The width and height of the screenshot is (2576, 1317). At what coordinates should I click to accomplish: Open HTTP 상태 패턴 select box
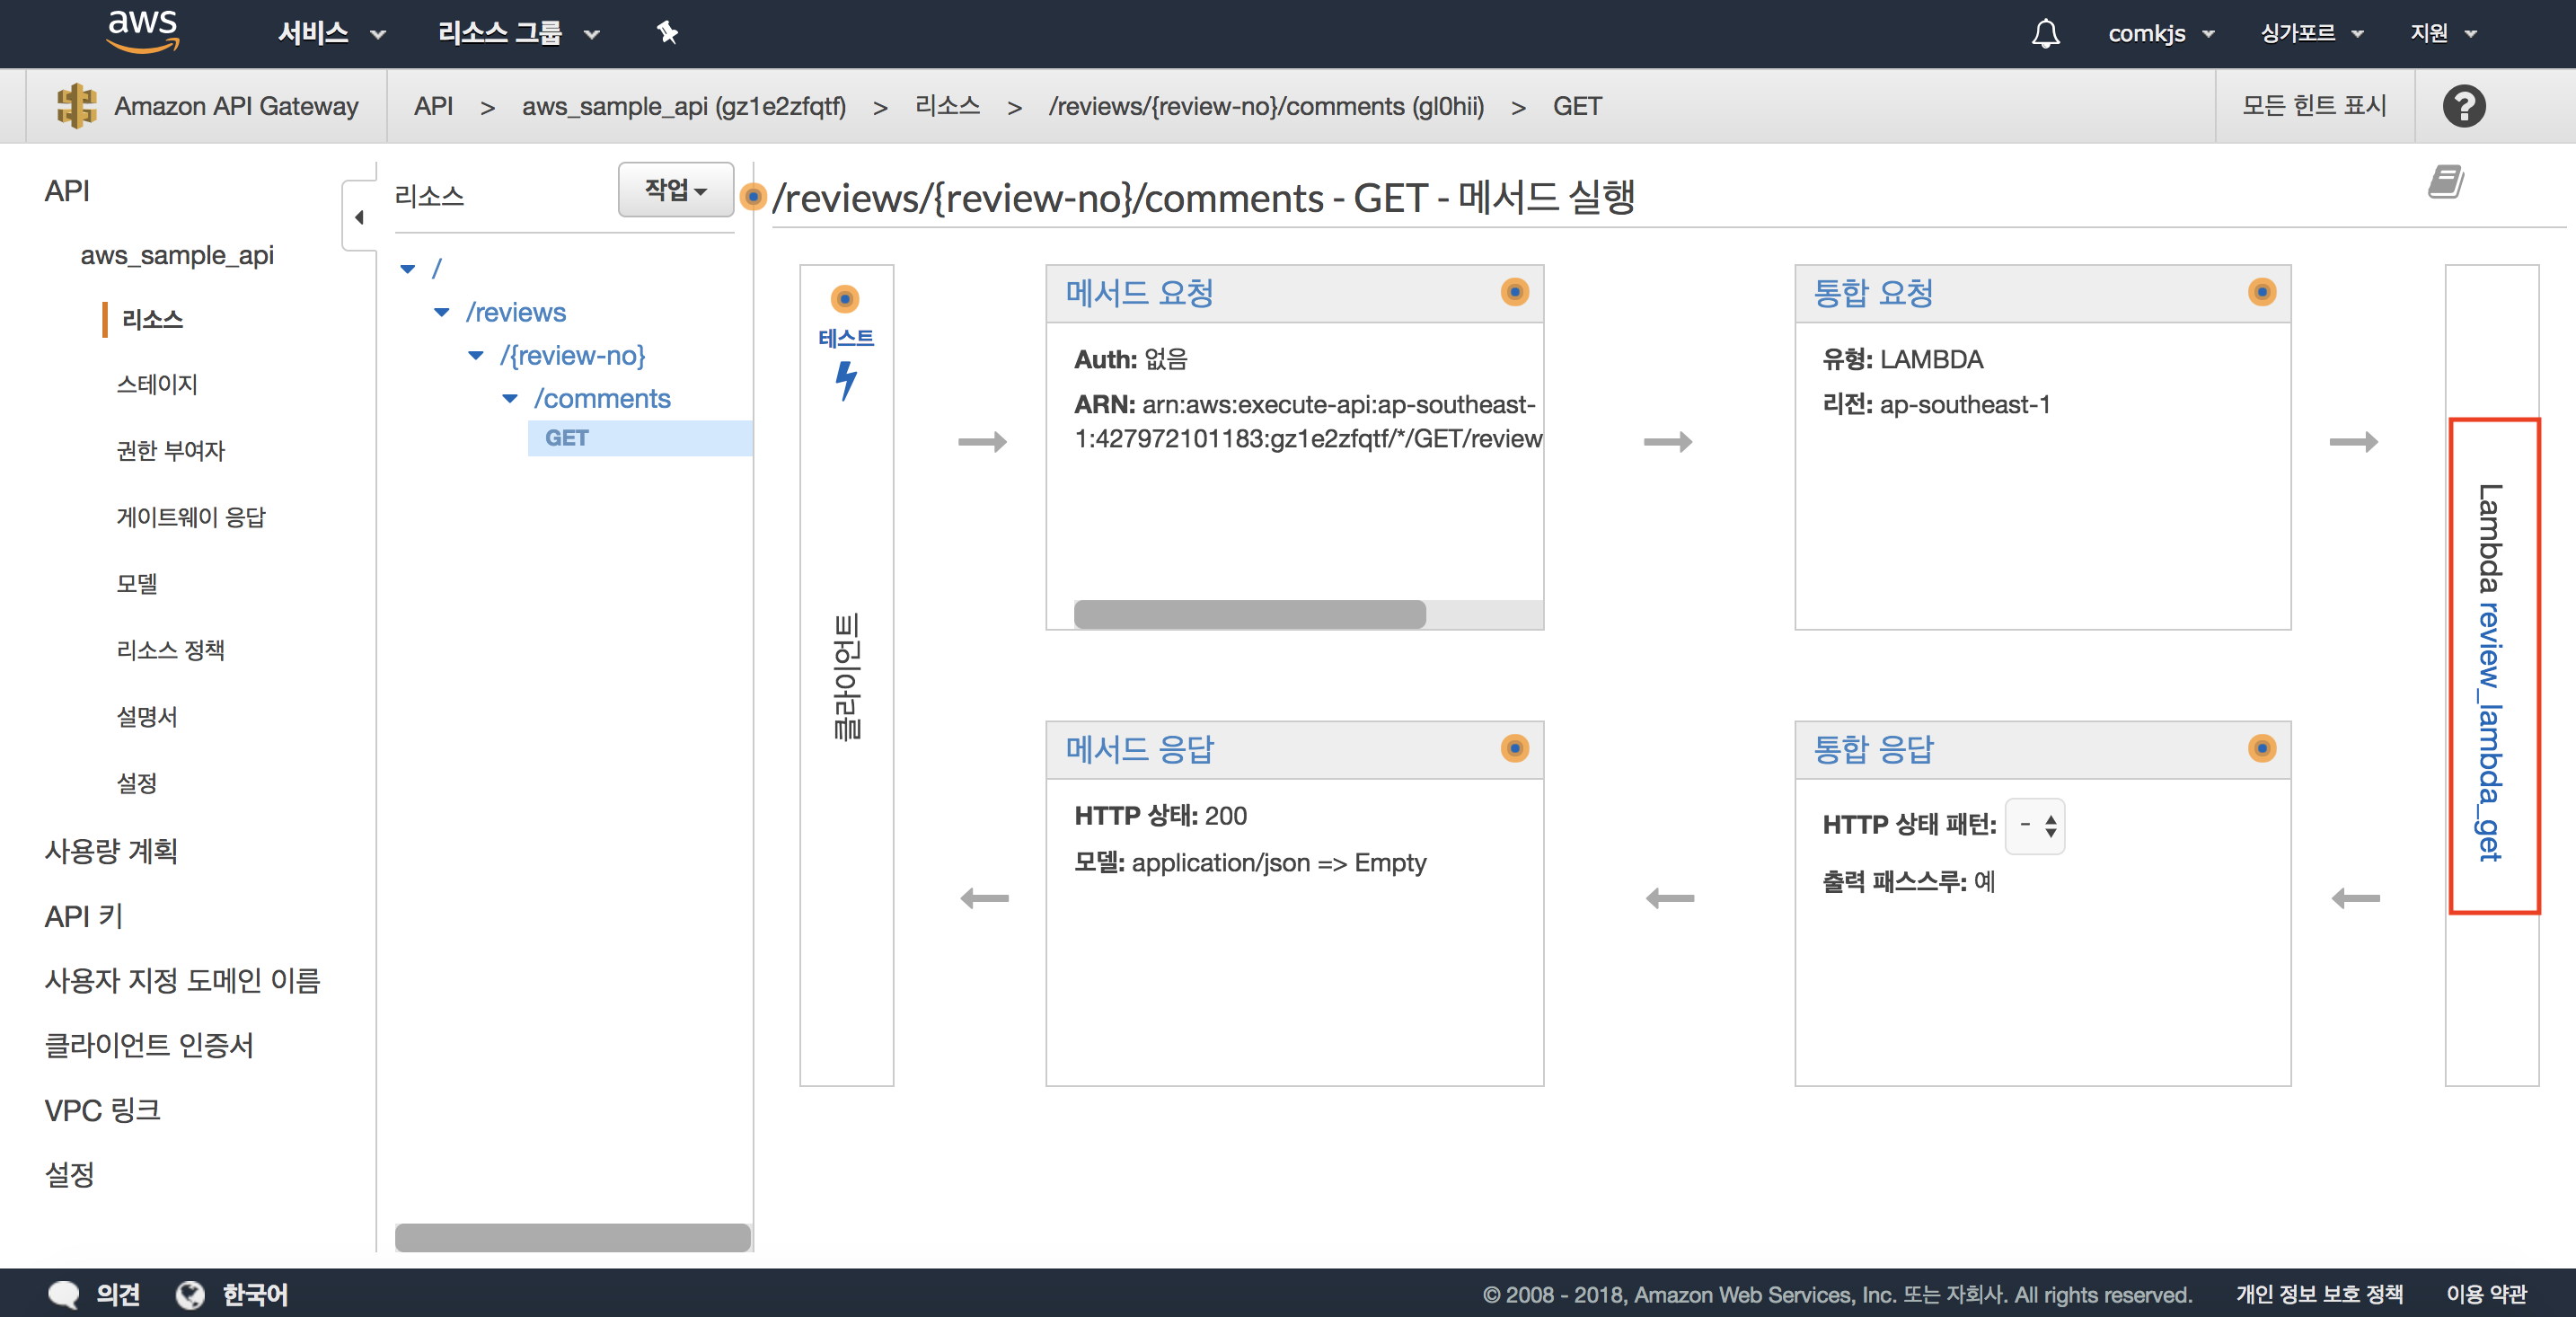coord(2036,826)
